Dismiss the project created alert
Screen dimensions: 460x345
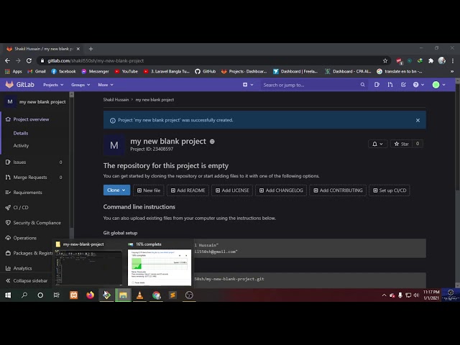point(418,120)
